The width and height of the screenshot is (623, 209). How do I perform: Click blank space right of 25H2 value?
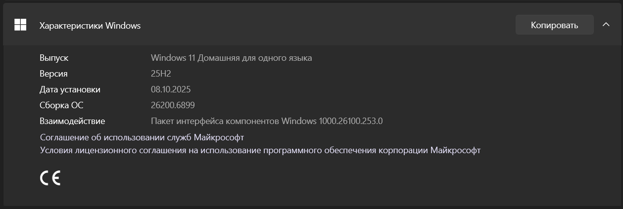click(346, 74)
